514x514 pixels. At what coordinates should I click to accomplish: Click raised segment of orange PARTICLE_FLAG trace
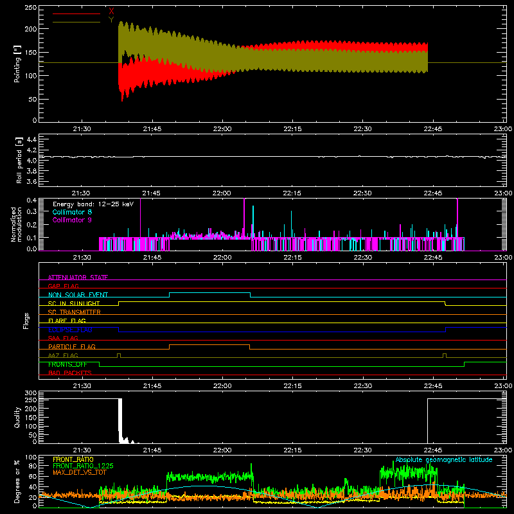[209, 345]
